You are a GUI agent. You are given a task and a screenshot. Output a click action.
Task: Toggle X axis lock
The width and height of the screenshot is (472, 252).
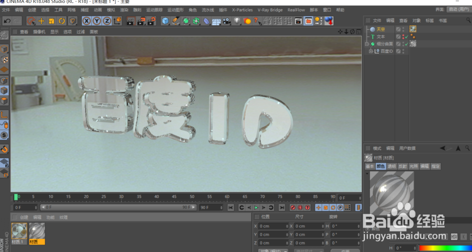tap(87, 21)
